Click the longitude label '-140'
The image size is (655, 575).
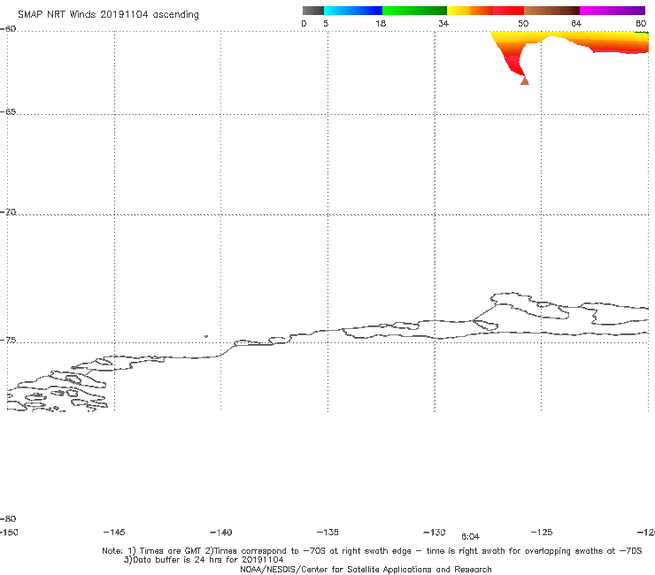click(221, 533)
